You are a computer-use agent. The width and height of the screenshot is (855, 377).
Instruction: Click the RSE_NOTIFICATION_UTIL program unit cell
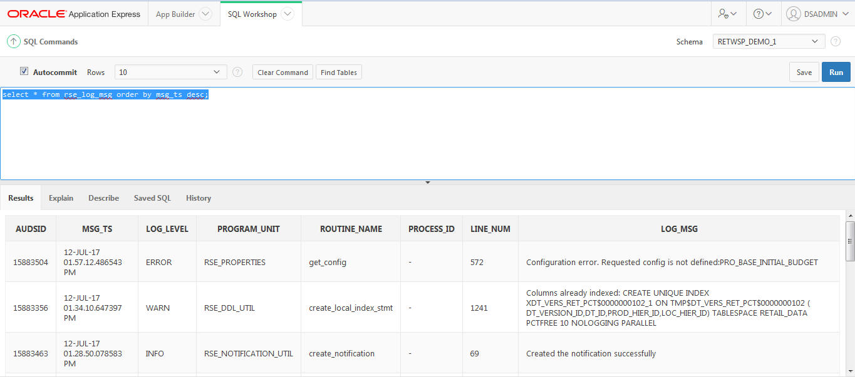249,353
